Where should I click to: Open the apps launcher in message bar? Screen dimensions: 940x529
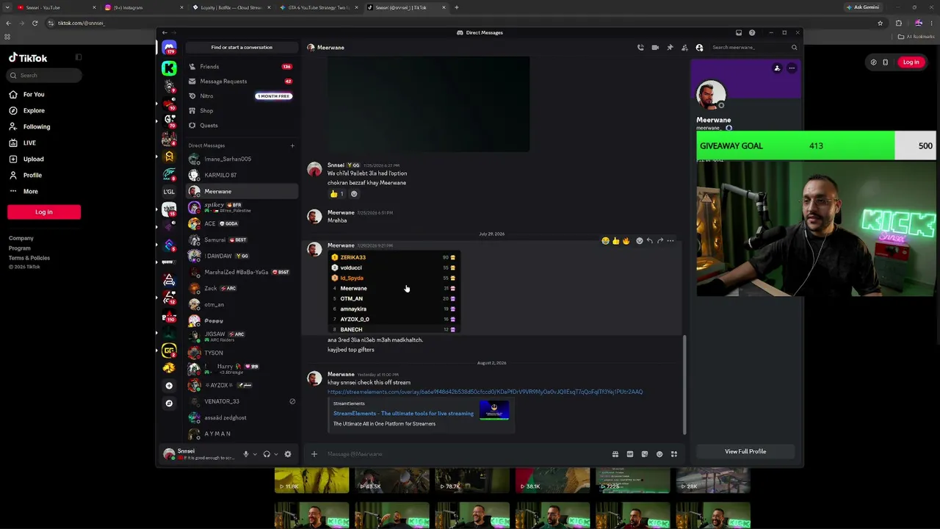(x=674, y=454)
